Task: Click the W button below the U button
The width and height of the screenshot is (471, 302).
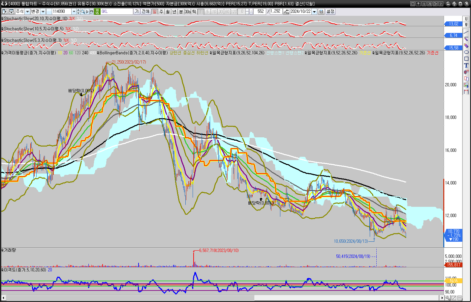Action: (466, 25)
